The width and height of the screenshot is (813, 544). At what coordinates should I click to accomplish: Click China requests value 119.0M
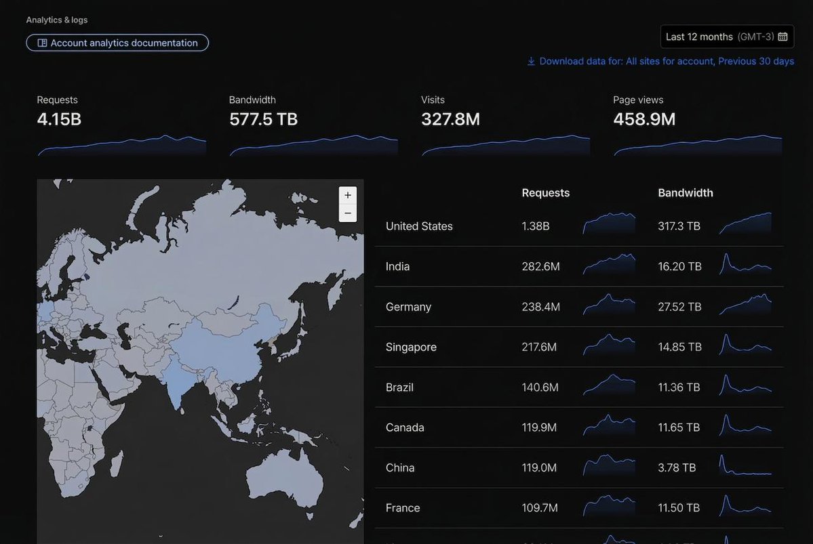point(539,468)
